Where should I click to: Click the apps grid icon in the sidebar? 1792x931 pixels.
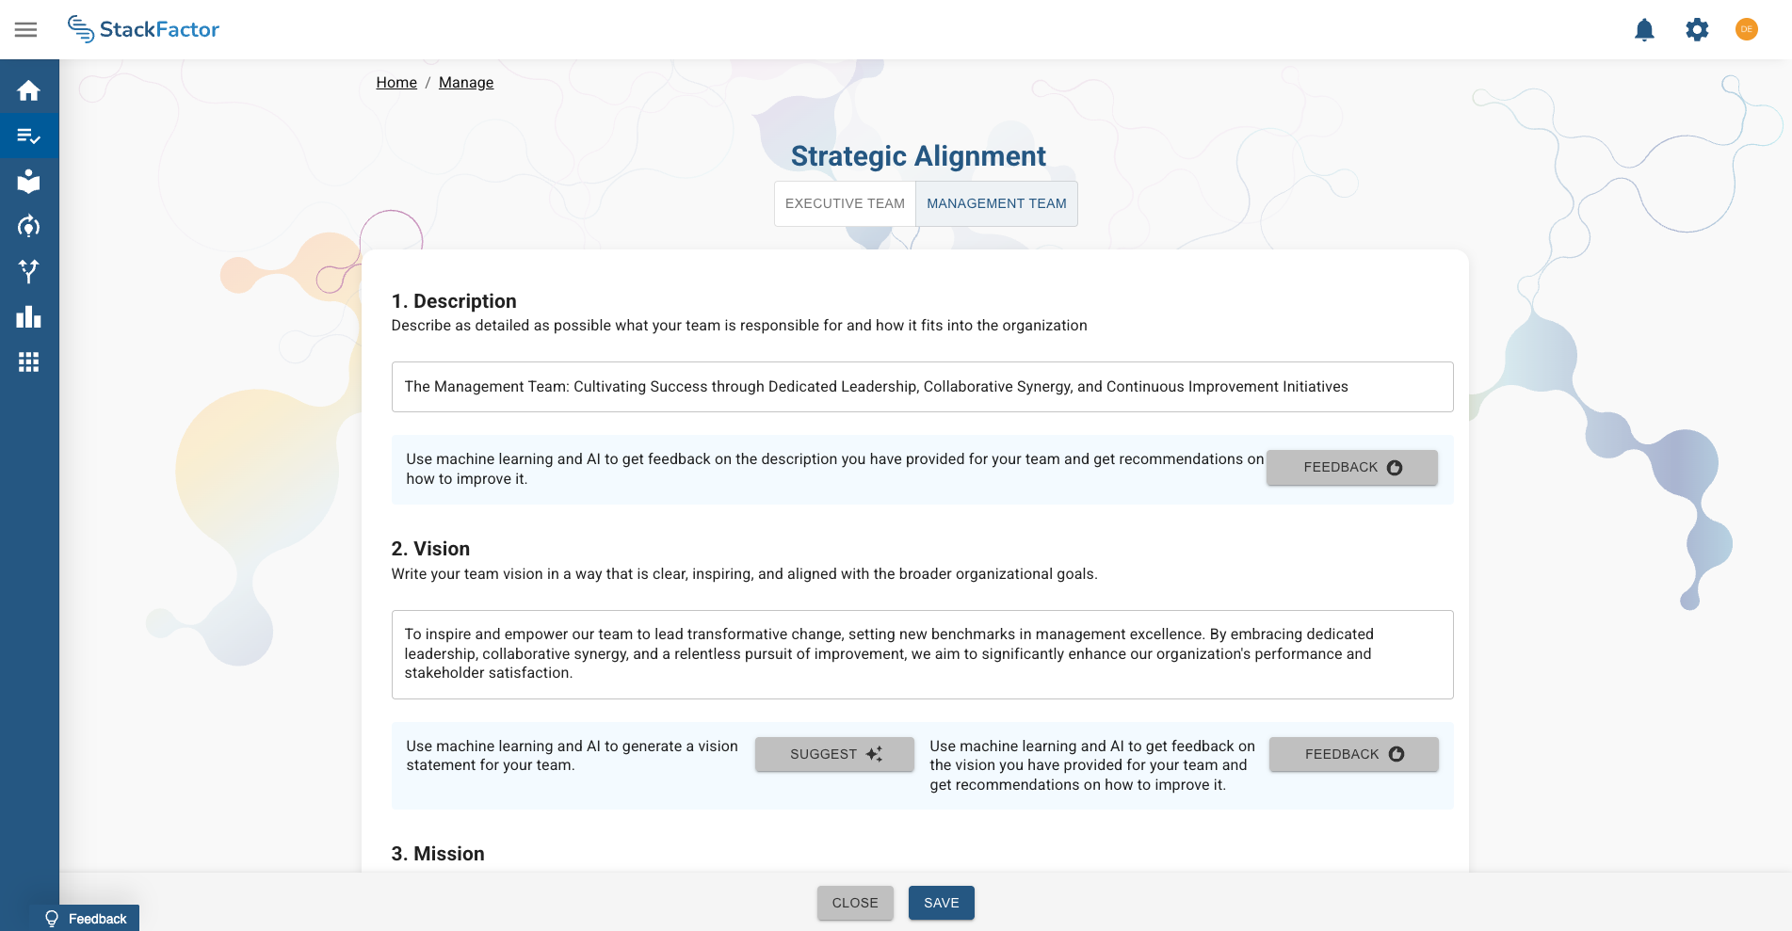[29, 361]
